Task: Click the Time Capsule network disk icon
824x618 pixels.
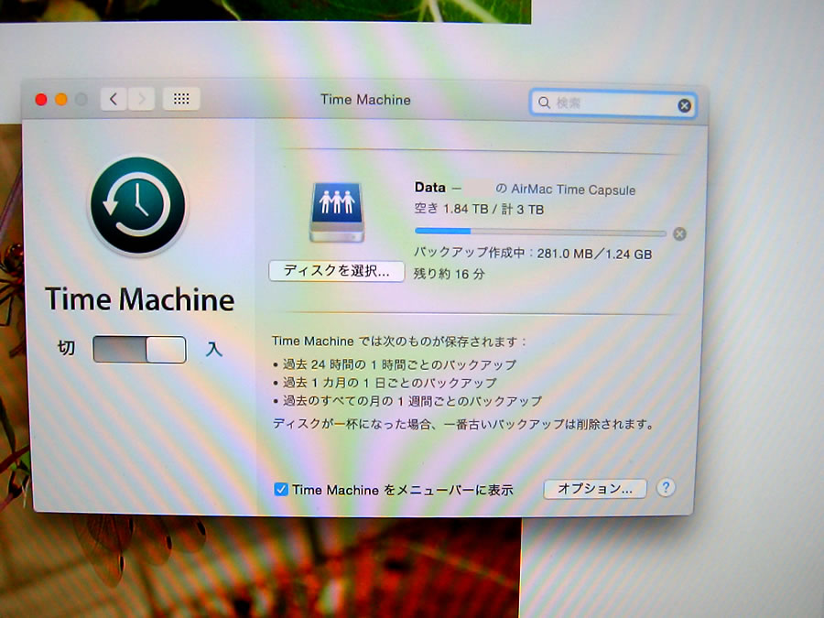Action: click(x=337, y=212)
